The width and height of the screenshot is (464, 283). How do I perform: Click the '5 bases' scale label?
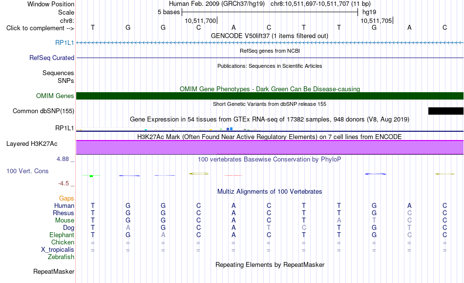(x=169, y=12)
